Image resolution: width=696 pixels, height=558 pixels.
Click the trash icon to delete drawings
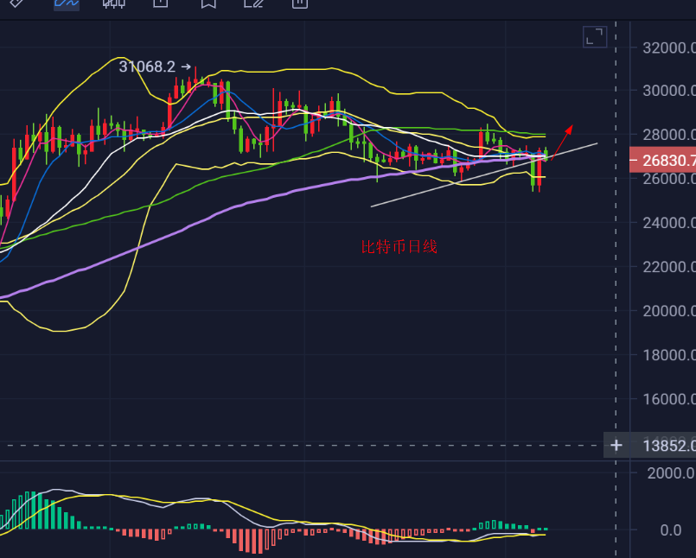299,3
